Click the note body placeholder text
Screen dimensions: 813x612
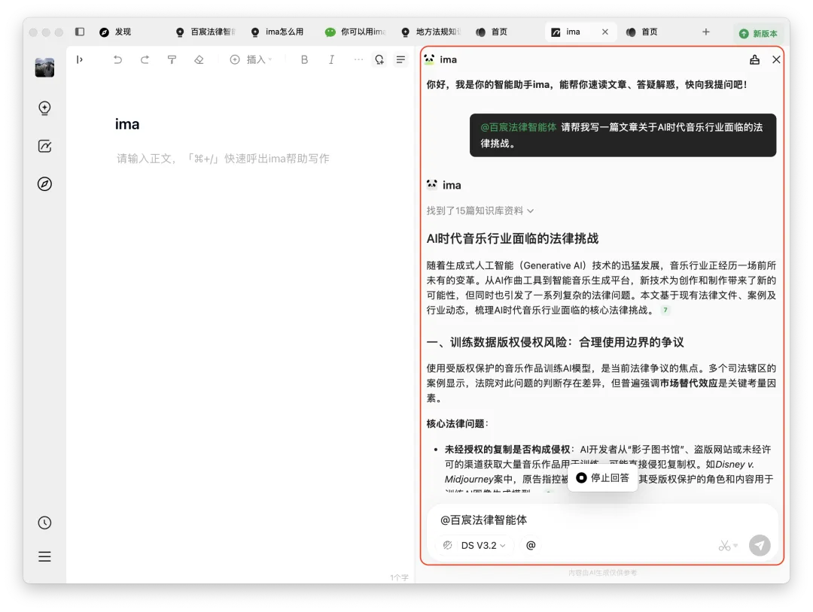click(x=223, y=159)
